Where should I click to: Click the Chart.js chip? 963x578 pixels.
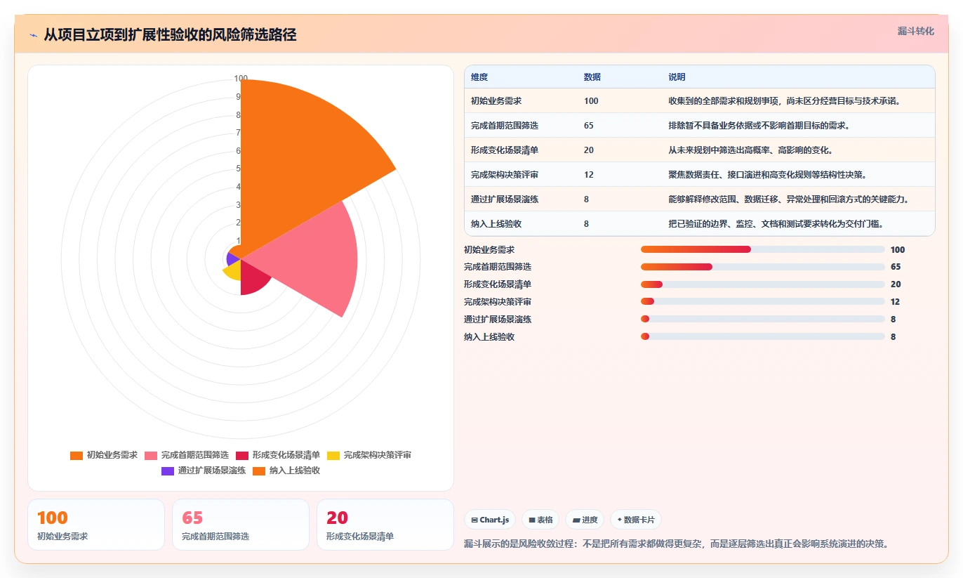490,520
